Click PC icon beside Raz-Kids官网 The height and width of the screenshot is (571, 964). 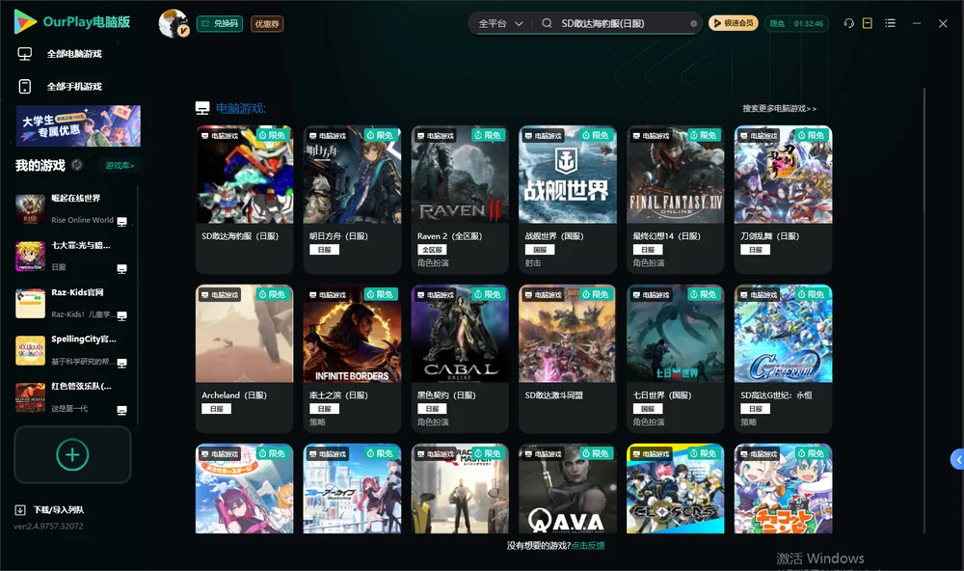[x=121, y=316]
